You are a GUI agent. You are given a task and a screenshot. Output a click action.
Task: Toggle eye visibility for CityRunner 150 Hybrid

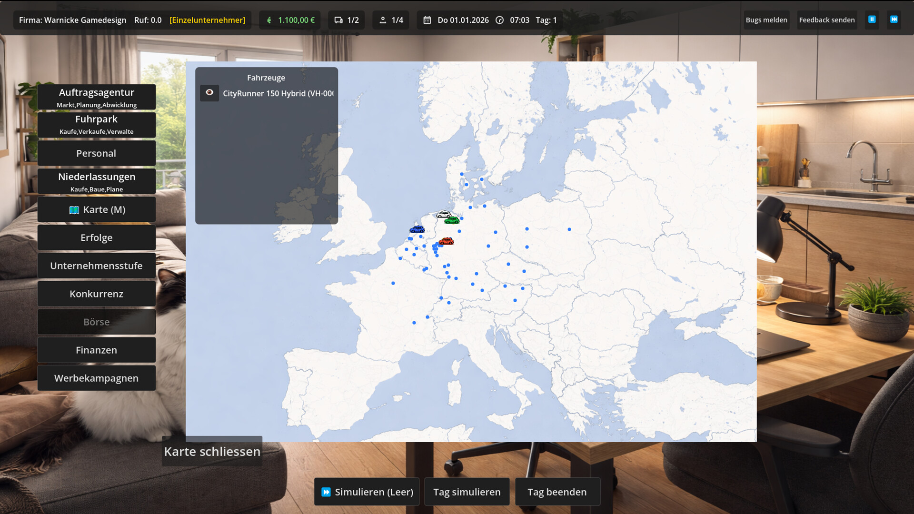[209, 93]
